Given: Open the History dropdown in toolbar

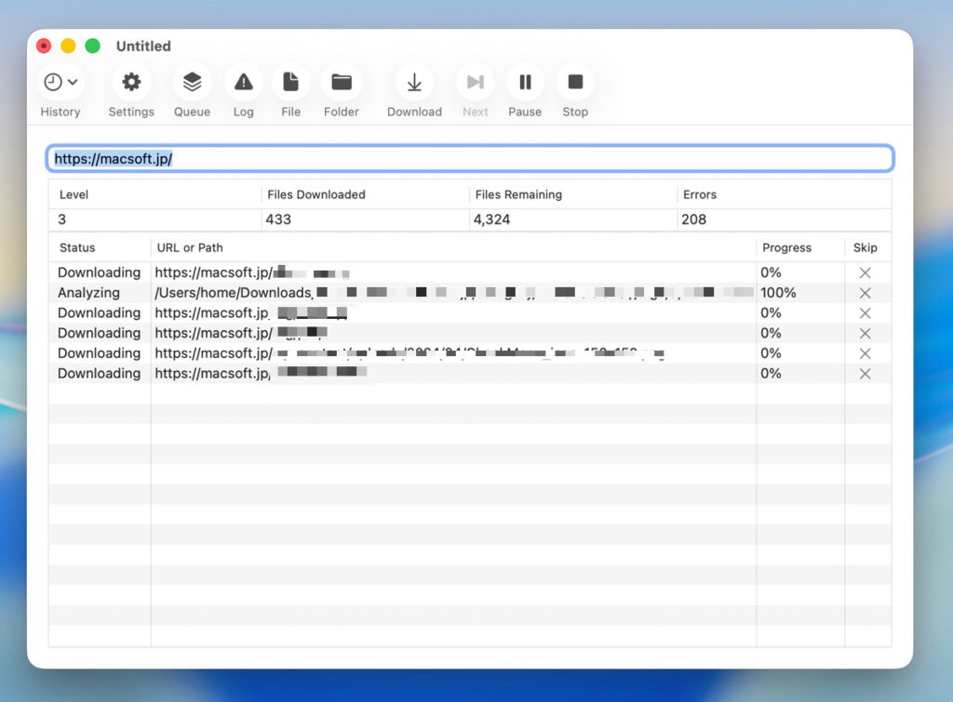Looking at the screenshot, I should [60, 83].
